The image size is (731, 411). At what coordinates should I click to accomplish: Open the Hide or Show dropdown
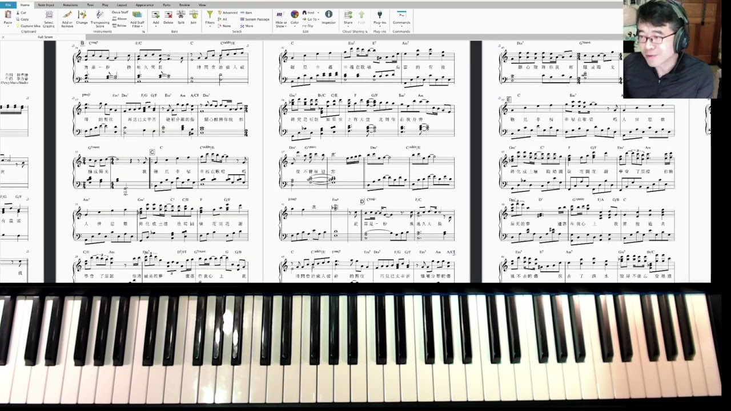280,18
